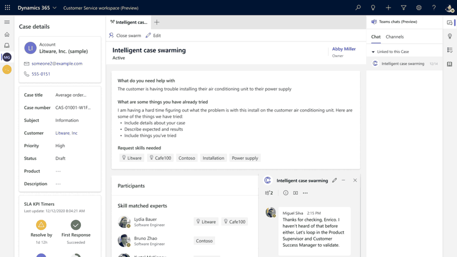Click the question mark help icon
Image resolution: width=457 pixels, height=257 pixels.
tap(434, 8)
